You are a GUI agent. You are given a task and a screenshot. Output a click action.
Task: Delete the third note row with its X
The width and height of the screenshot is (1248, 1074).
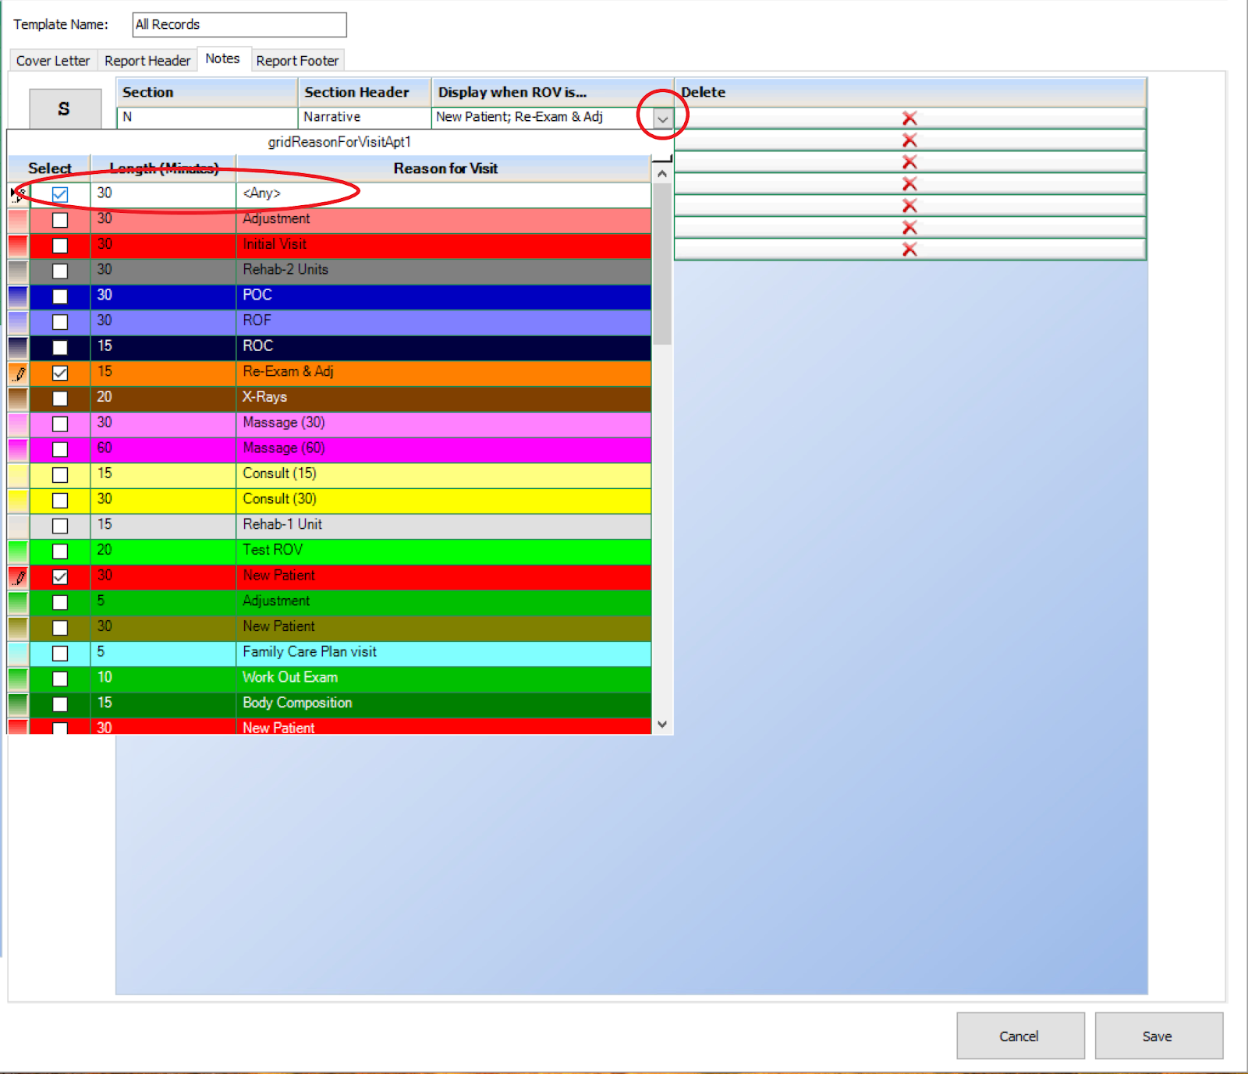point(909,162)
